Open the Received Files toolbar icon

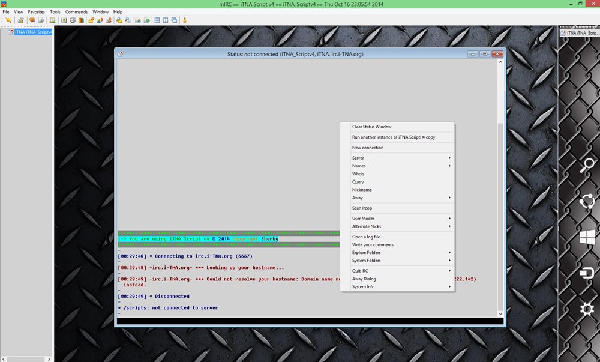119,20
